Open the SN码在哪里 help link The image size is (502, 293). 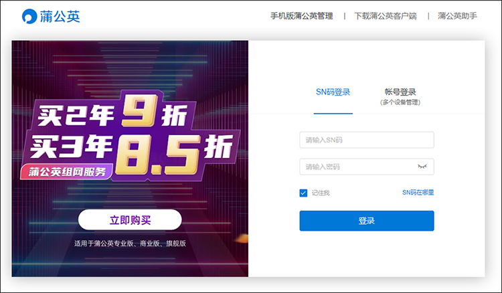(x=418, y=192)
